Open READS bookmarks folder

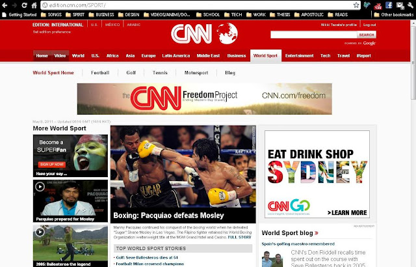(338, 14)
